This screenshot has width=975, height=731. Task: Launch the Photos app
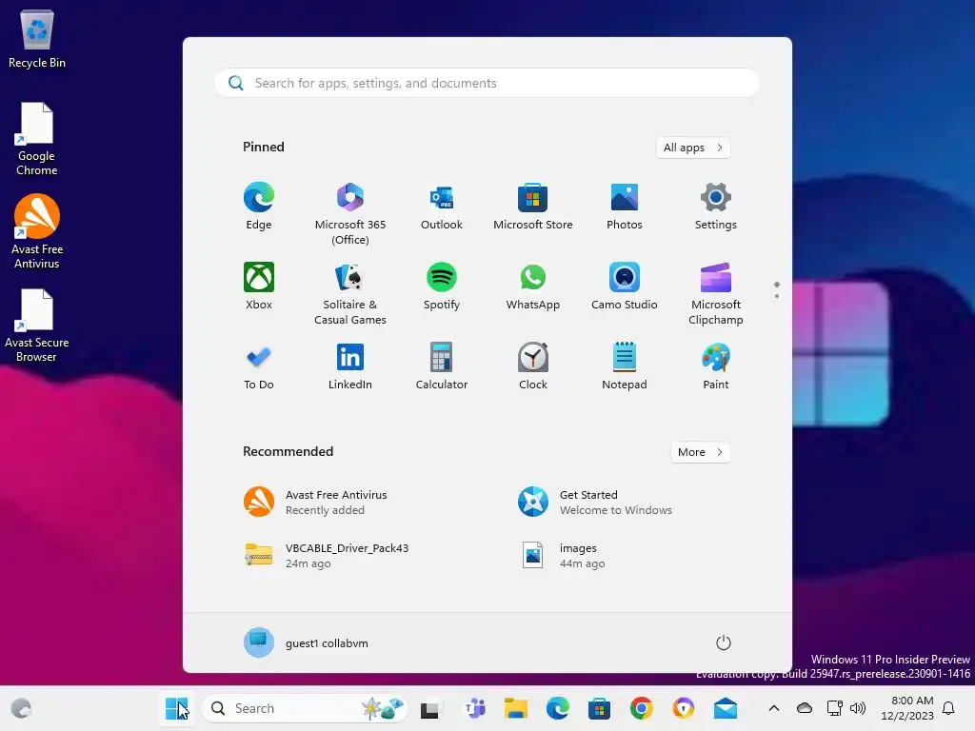coord(625,207)
